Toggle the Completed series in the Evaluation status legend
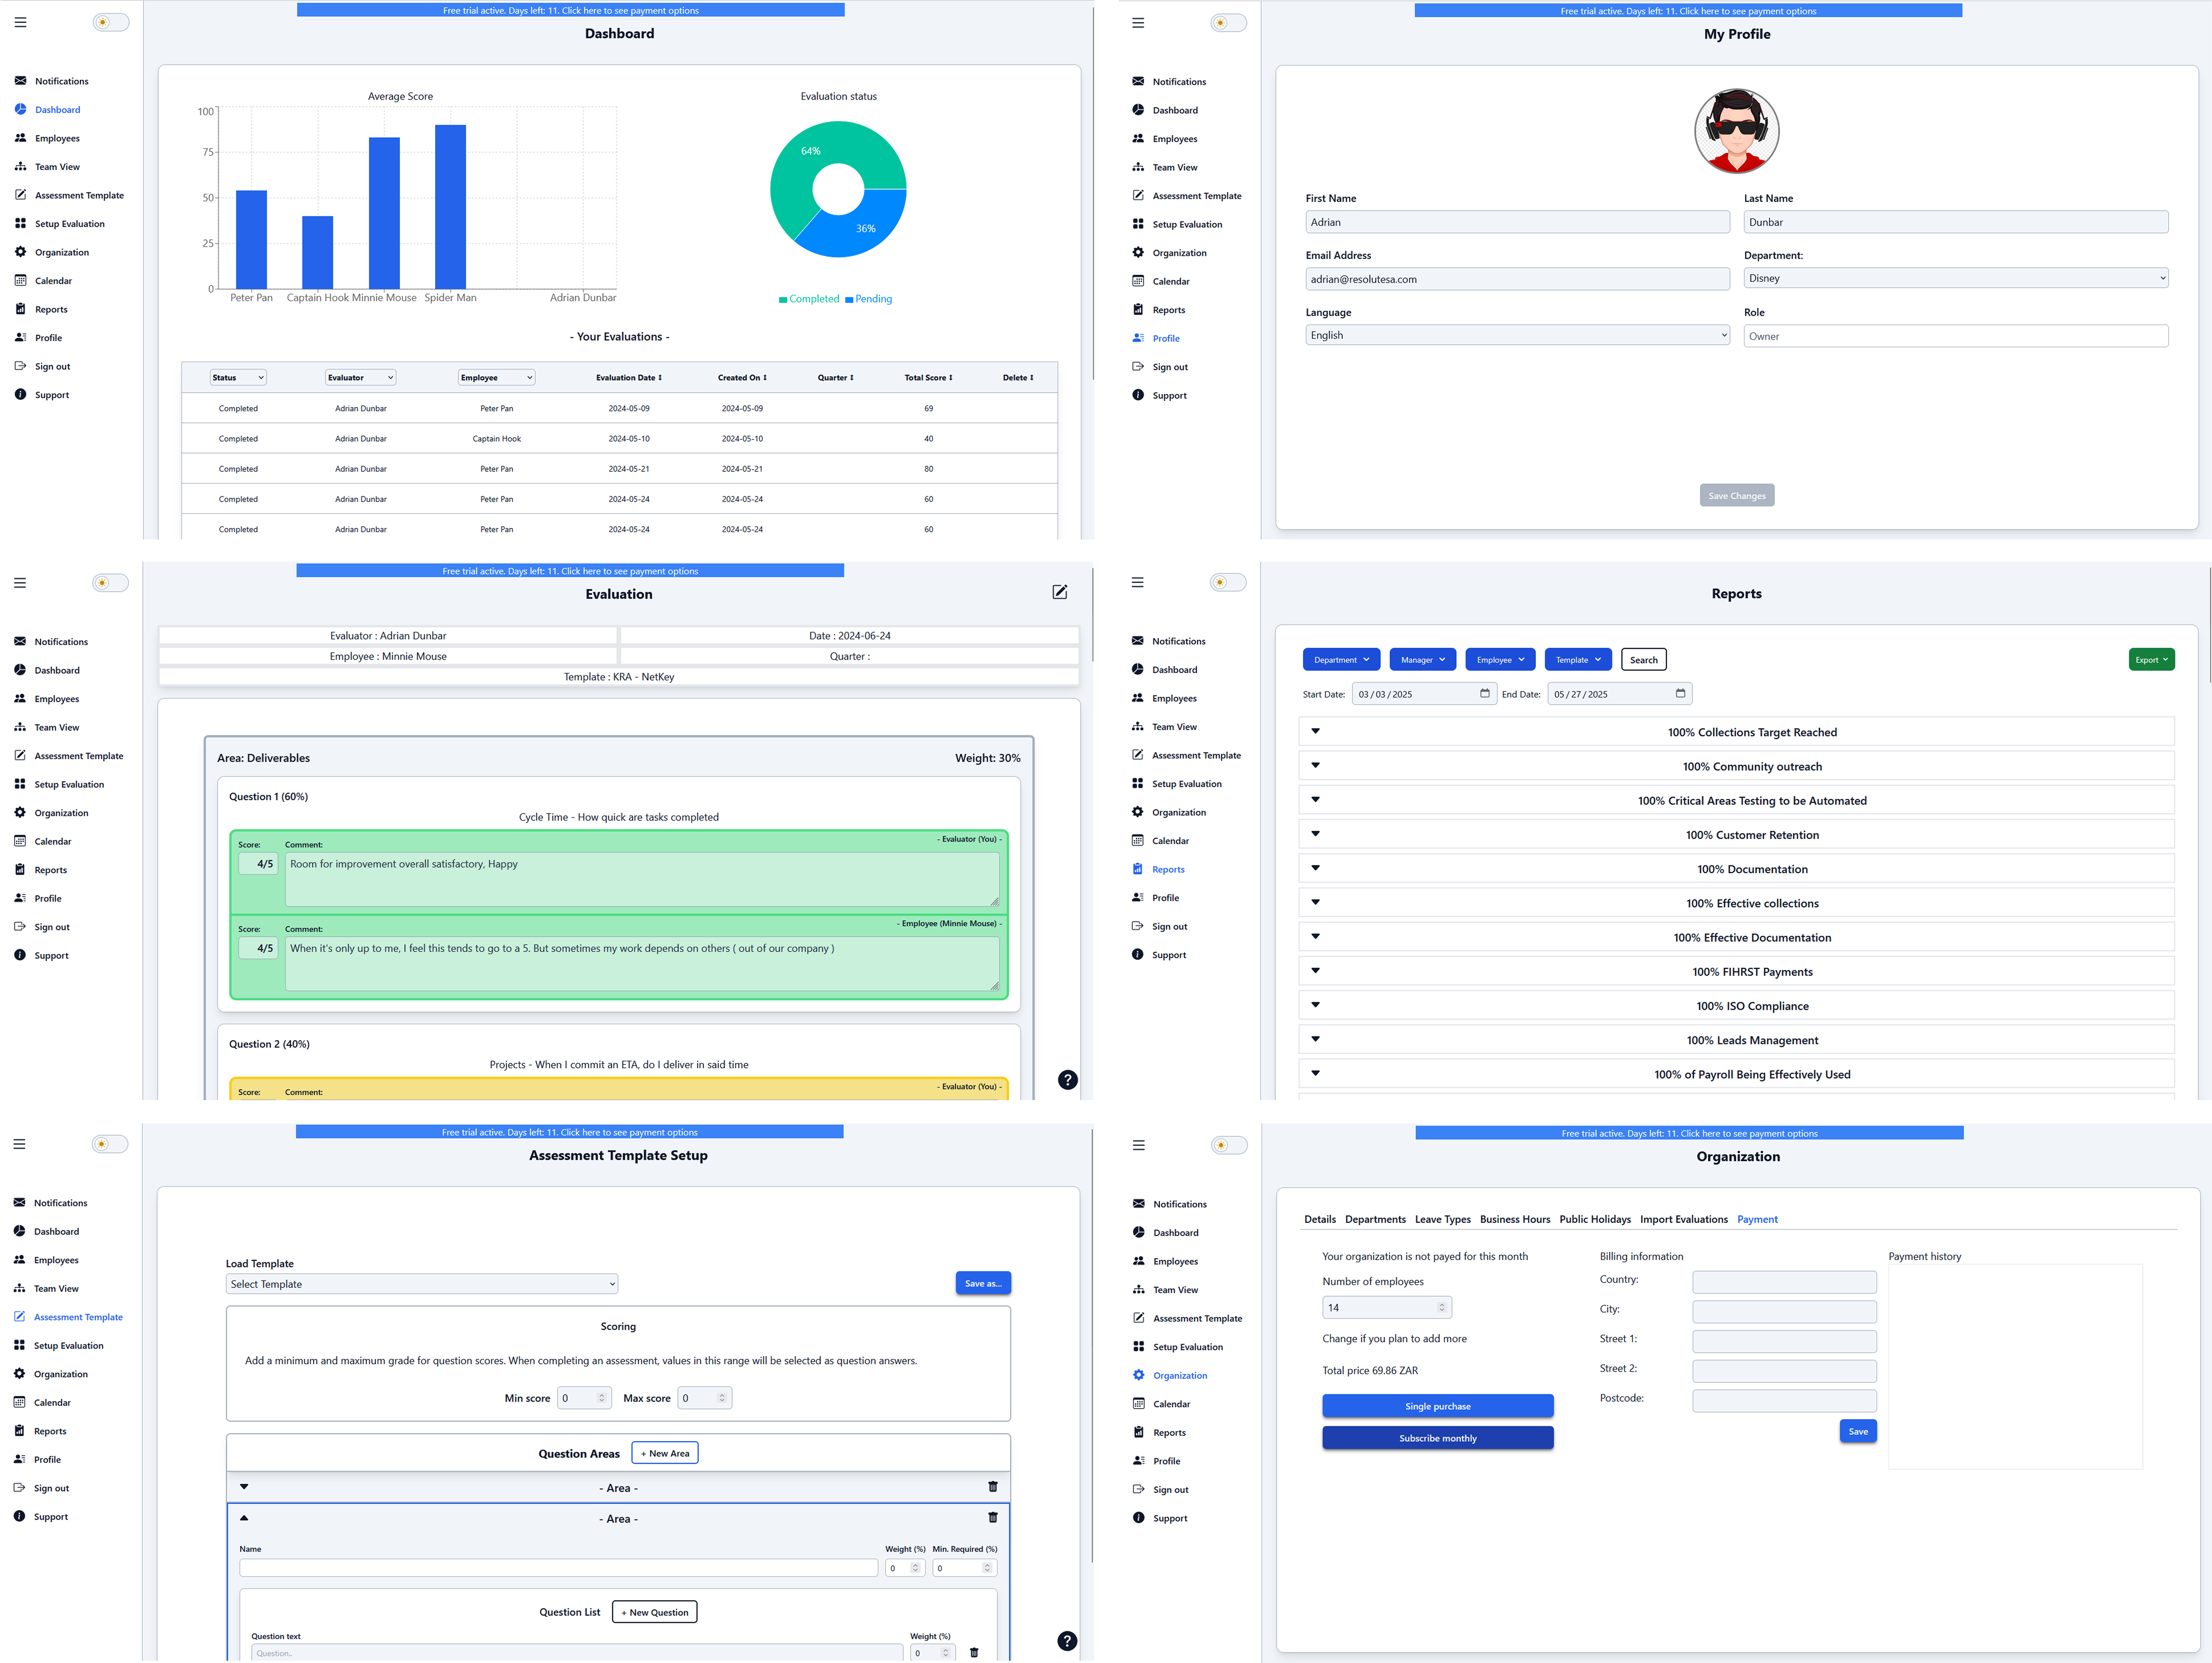 coord(809,299)
